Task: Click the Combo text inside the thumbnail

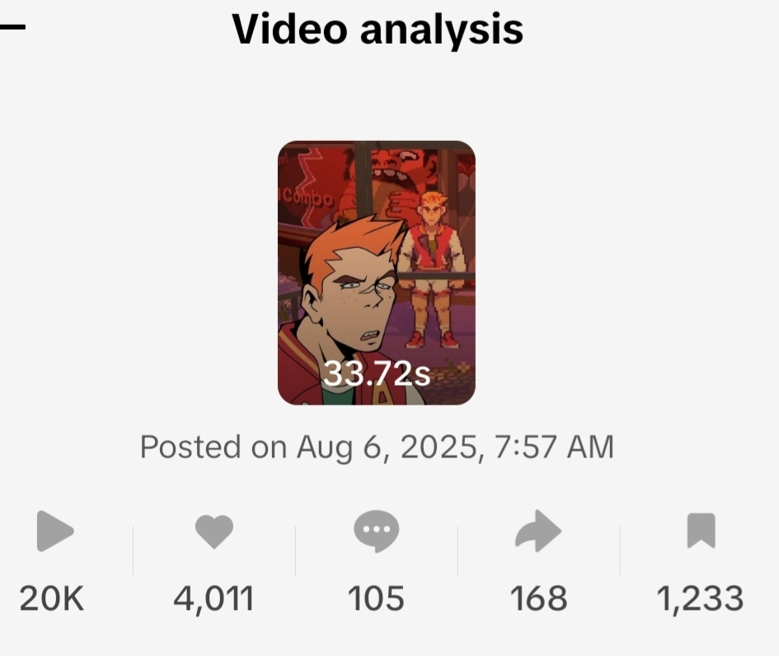Action: [307, 198]
